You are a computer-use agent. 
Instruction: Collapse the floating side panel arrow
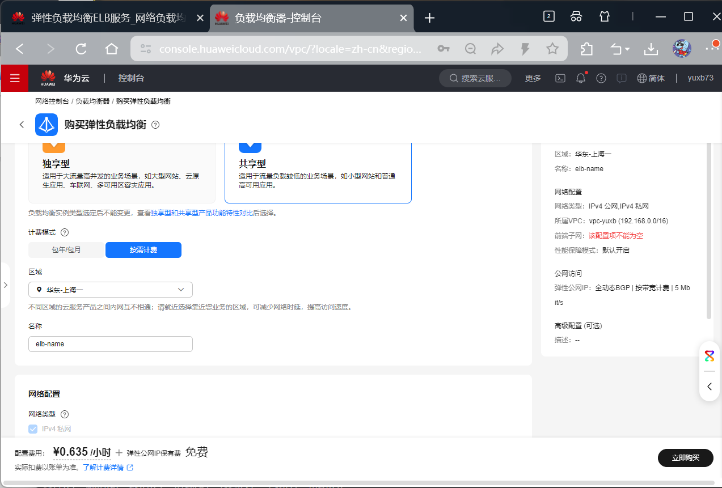(710, 387)
